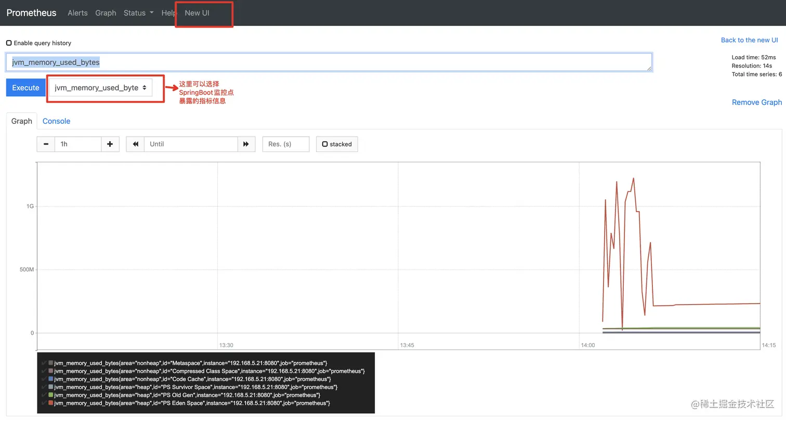Screen dimensions: 786x421
Task: Enable query history checkbox
Action: click(x=9, y=43)
